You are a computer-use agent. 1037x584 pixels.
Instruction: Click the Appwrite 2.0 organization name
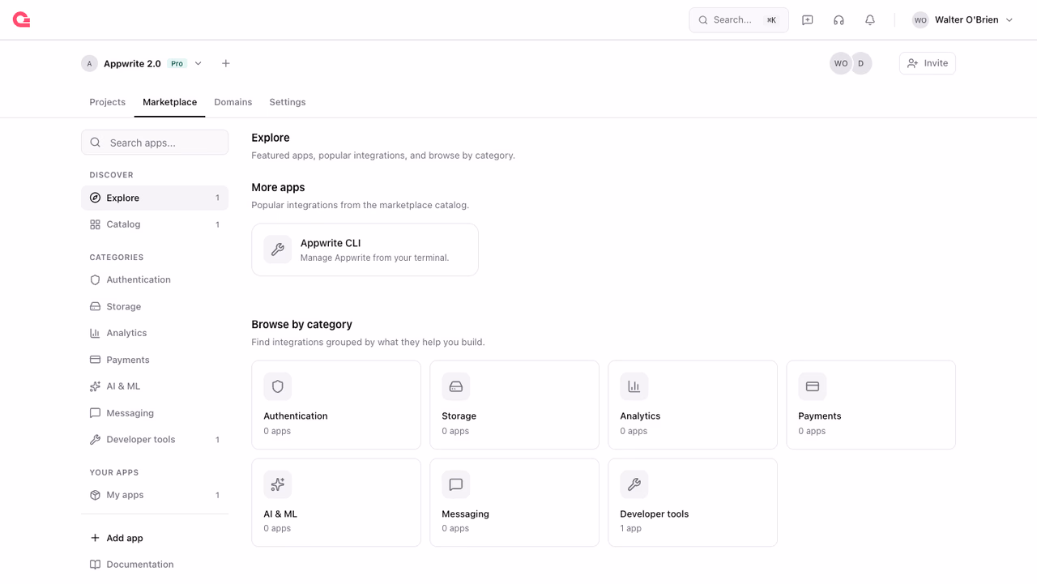click(132, 63)
